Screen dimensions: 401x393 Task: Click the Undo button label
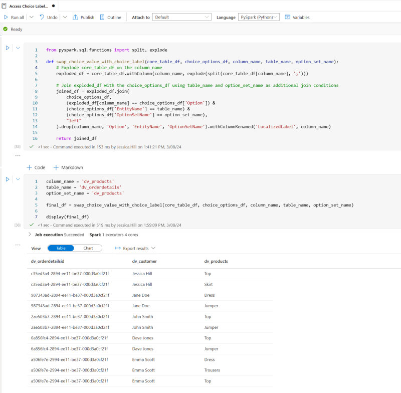(x=52, y=18)
